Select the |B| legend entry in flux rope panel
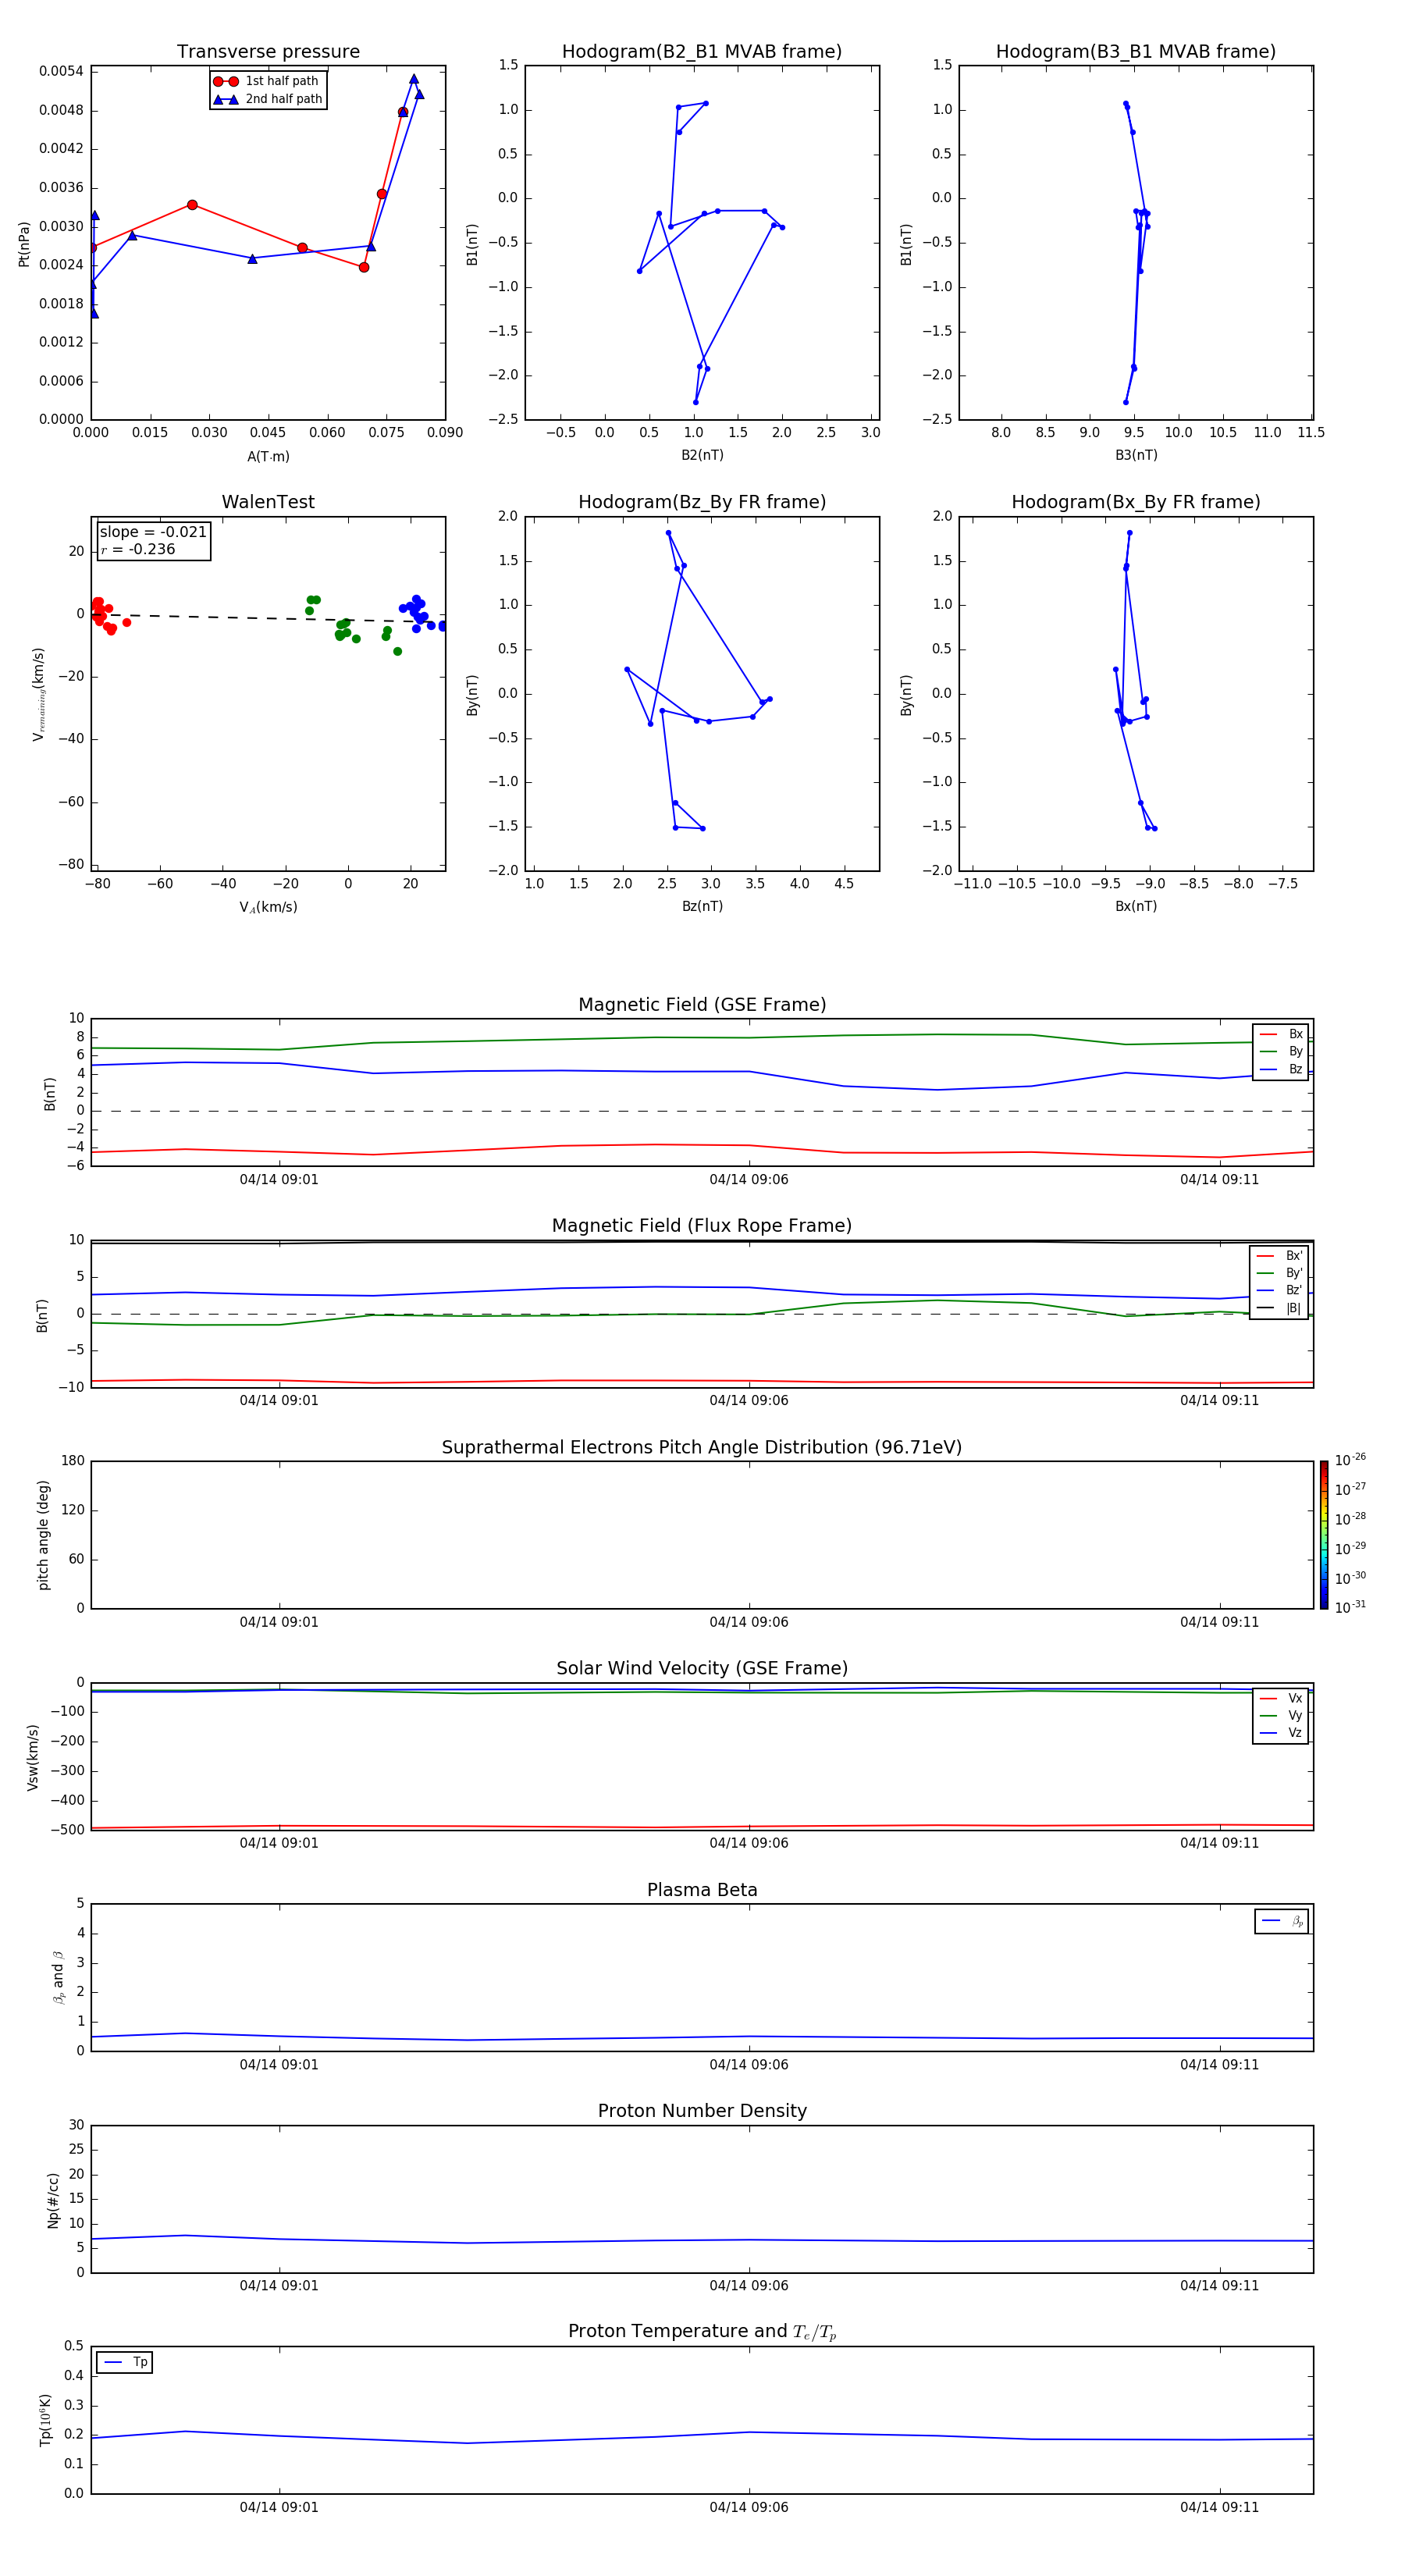 click(x=1280, y=1308)
